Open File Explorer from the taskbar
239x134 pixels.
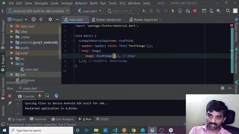click(96, 130)
